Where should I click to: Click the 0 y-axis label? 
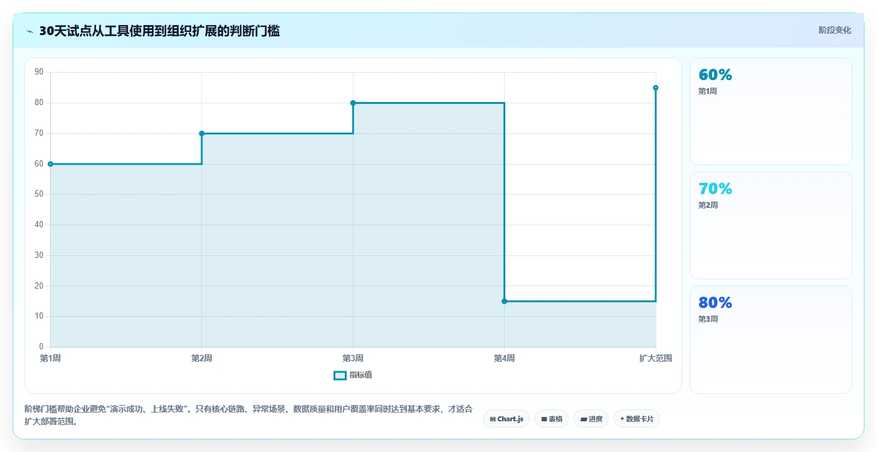pyautogui.click(x=41, y=347)
